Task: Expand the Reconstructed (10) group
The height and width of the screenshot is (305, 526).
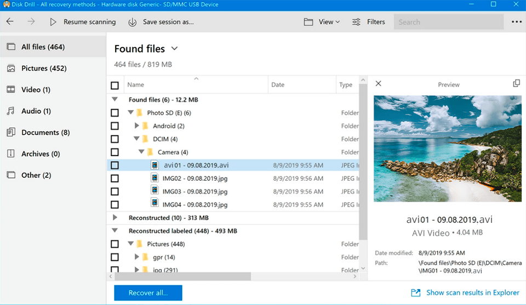Action: click(115, 217)
